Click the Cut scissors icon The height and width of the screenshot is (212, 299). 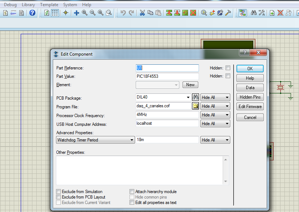[x=142, y=13]
